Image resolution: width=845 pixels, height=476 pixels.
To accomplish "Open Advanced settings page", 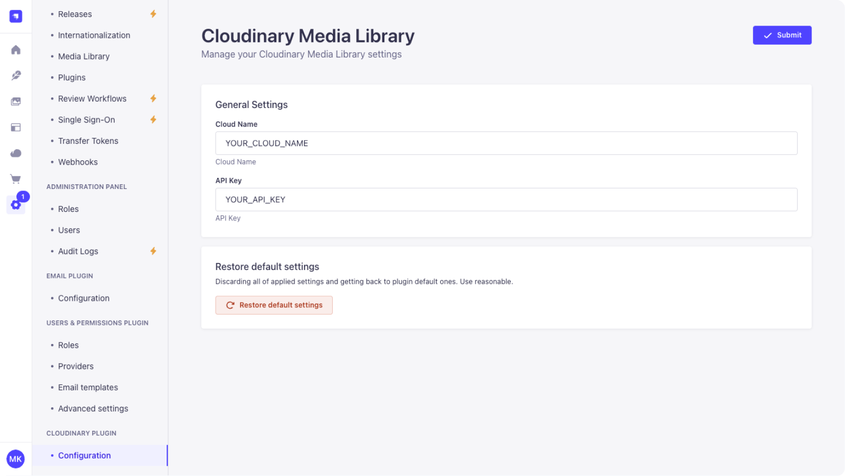I will click(93, 408).
